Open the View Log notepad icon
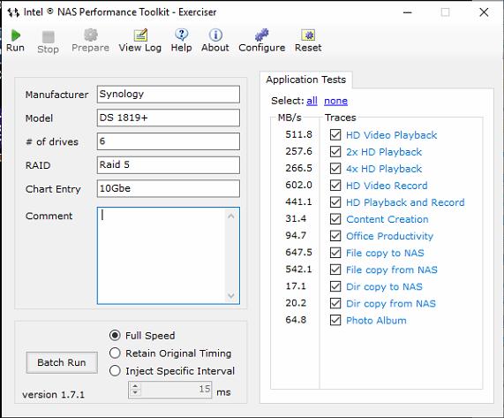This screenshot has height=418, width=504. [x=140, y=35]
